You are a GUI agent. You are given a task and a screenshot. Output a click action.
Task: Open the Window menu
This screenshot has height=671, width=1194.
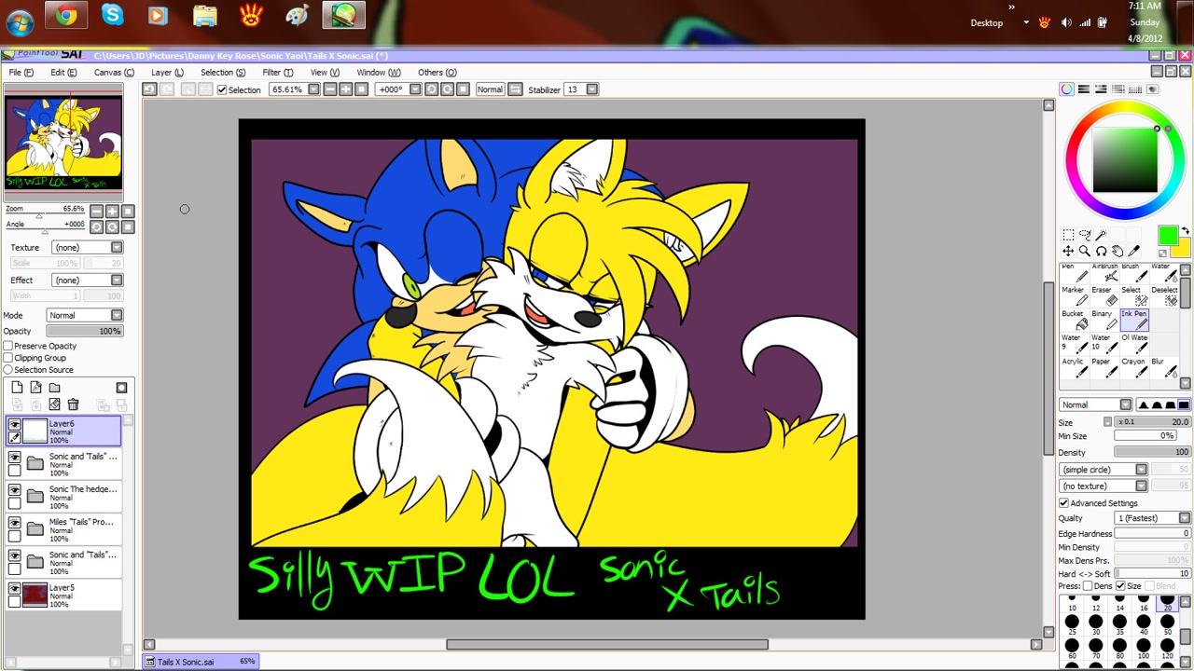[x=378, y=72]
